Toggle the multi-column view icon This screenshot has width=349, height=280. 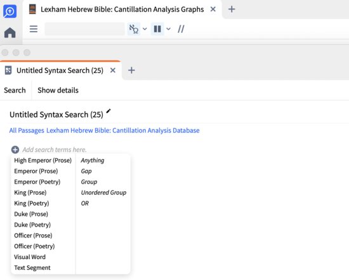(x=157, y=29)
